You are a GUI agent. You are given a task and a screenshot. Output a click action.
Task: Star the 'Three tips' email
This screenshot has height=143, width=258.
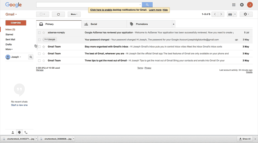click(x=44, y=61)
